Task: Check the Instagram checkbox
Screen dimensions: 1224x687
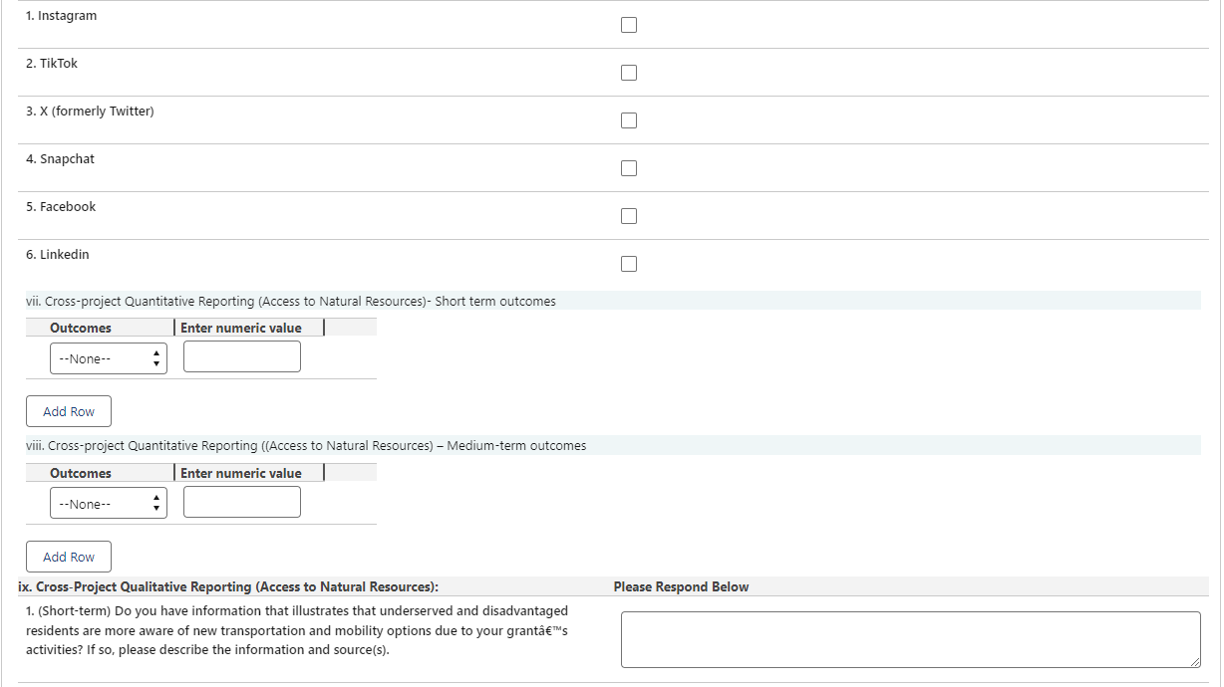Action: coord(629,25)
